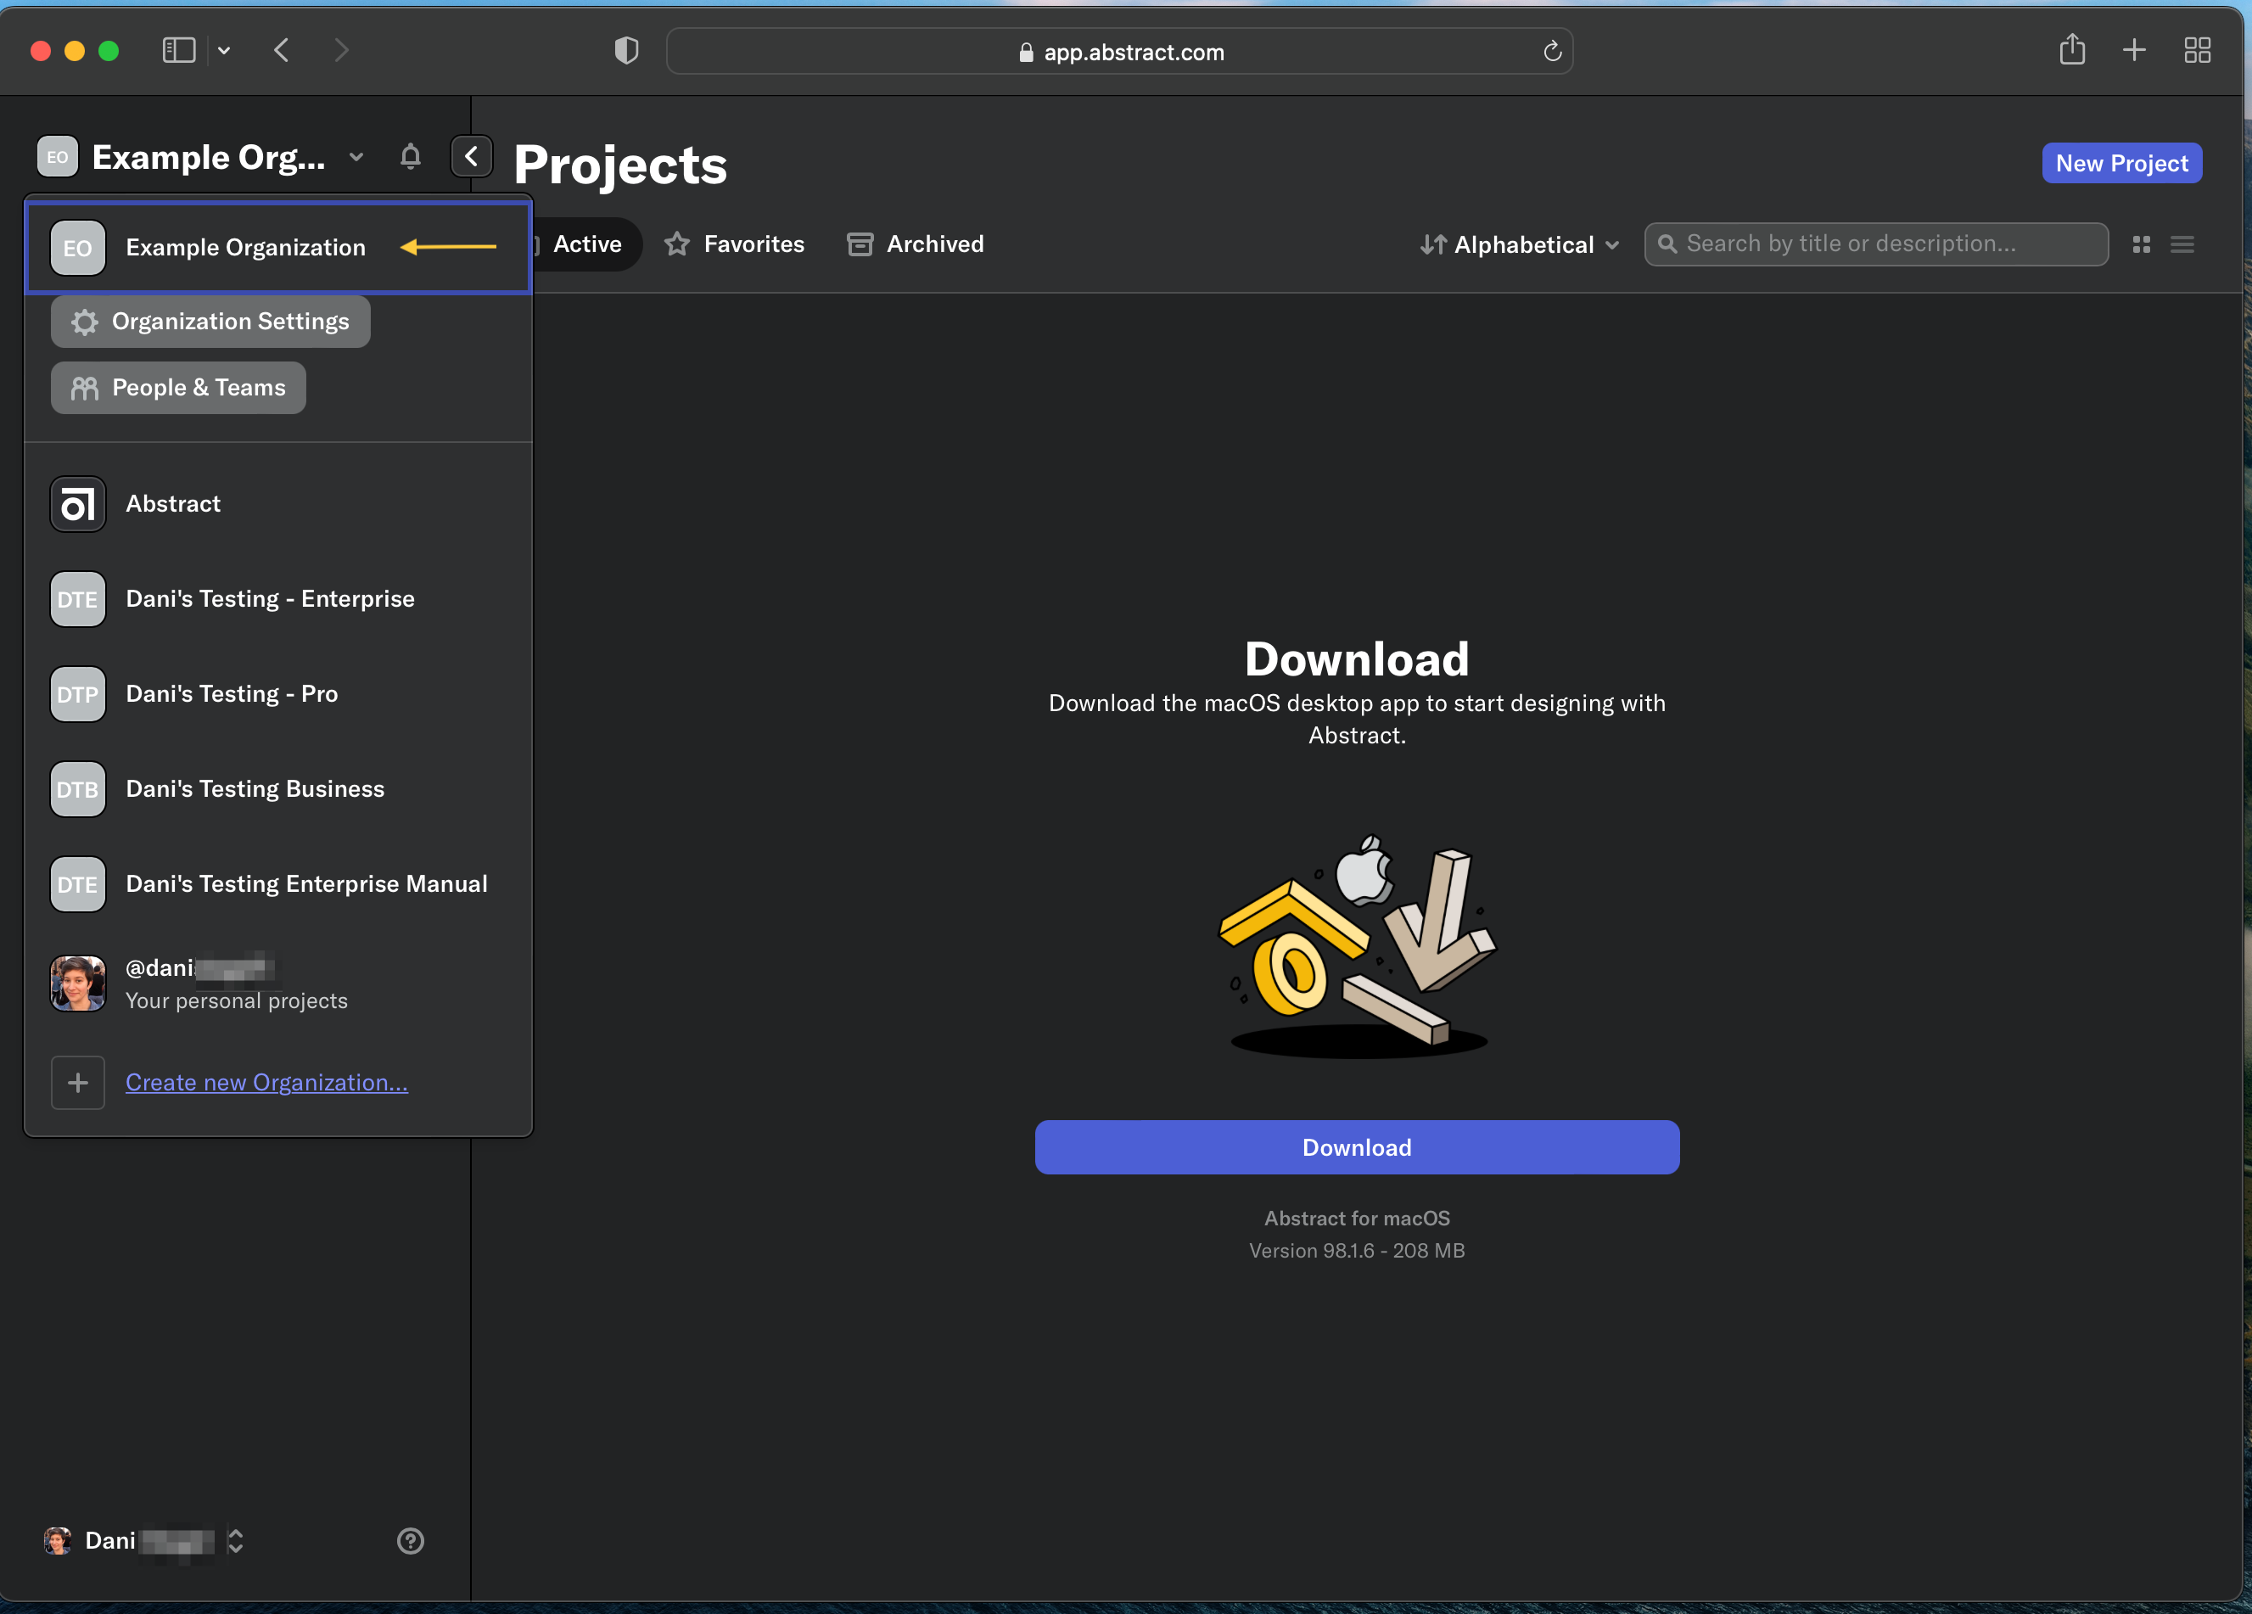
Task: Click the plus icon for new organization
Action: pos(77,1083)
